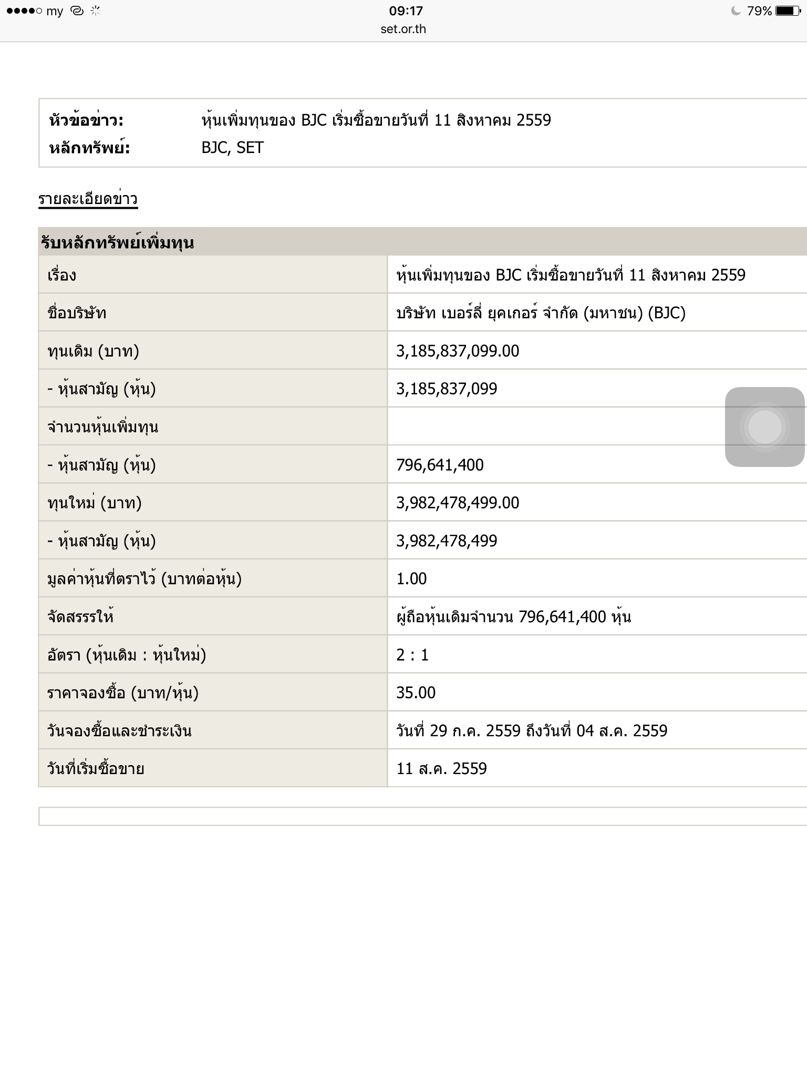The width and height of the screenshot is (807, 1077).
Task: Select subscription price 35.00
Action: [x=416, y=693]
